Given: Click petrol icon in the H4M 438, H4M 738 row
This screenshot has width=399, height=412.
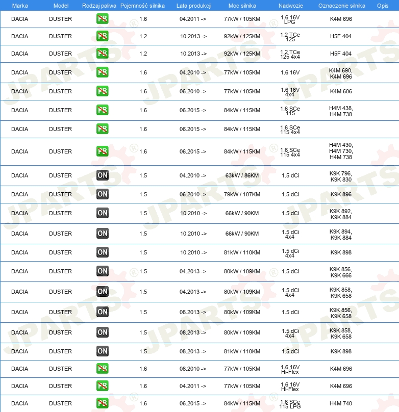Looking at the screenshot, I should pos(102,110).
